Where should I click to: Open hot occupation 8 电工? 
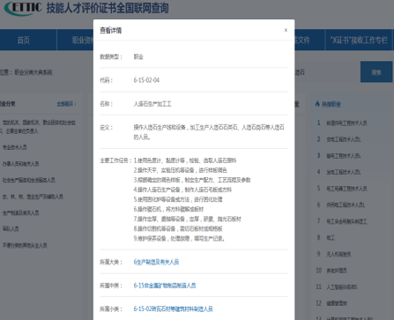tap(331, 237)
